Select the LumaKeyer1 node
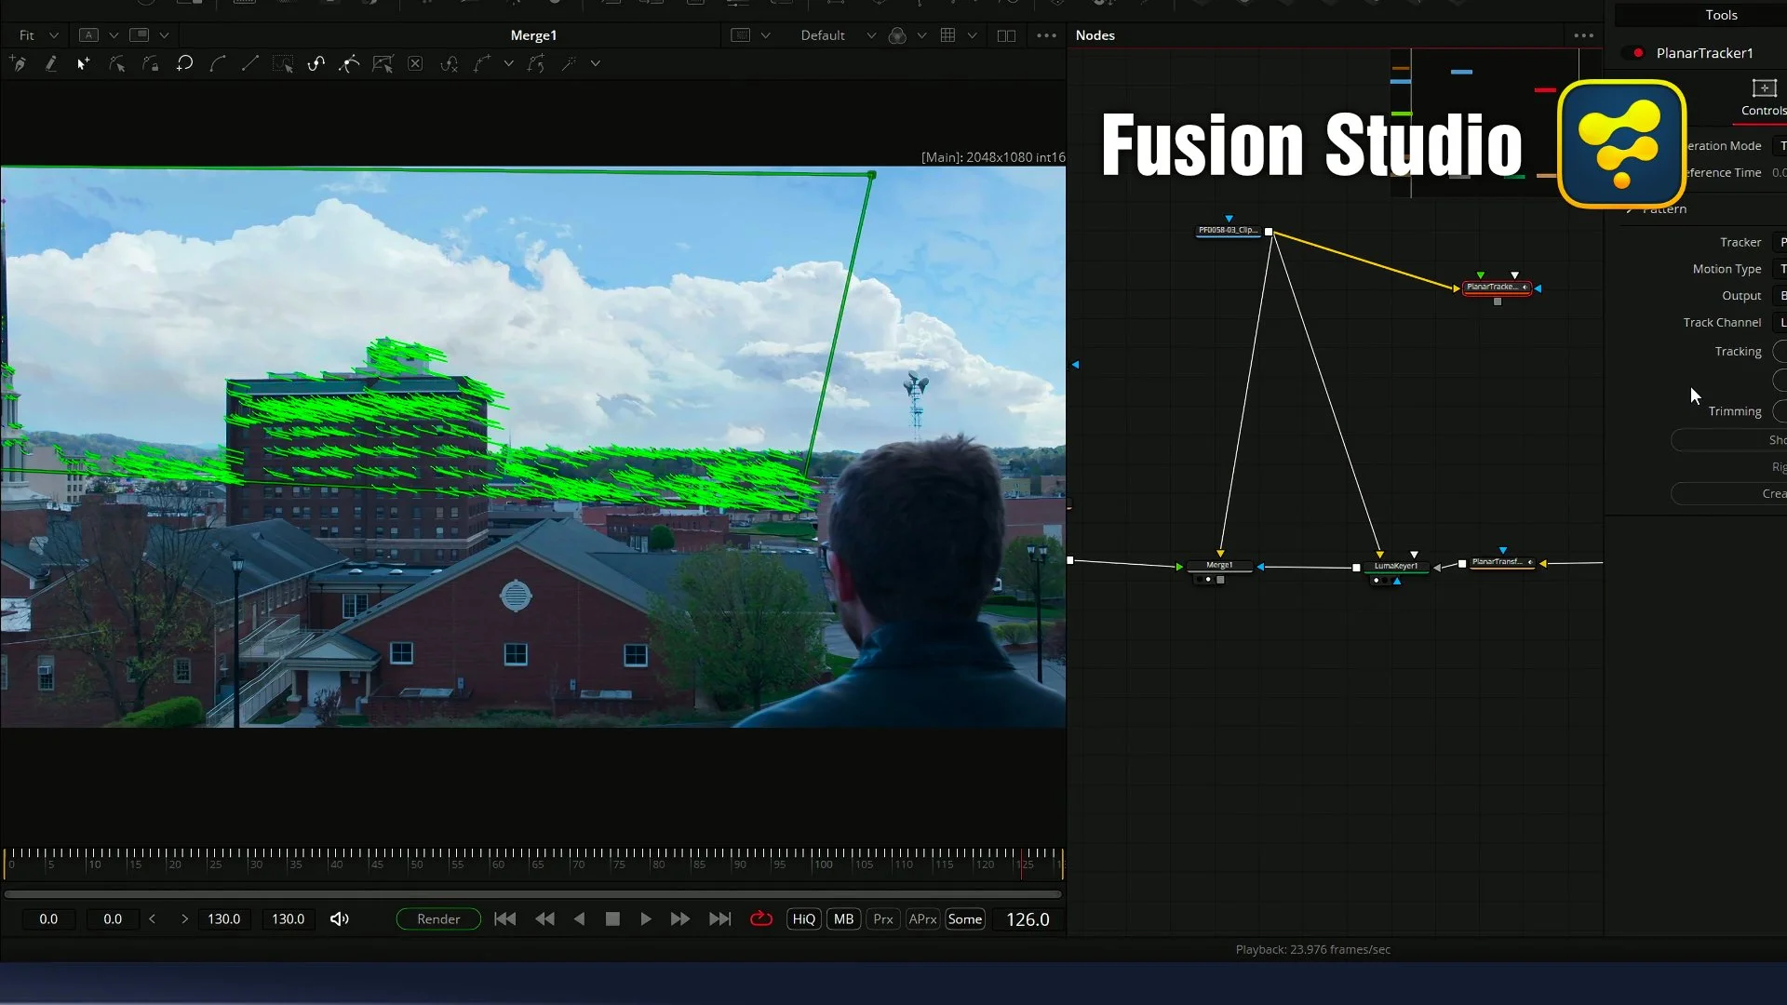The height and width of the screenshot is (1005, 1787). (1396, 567)
